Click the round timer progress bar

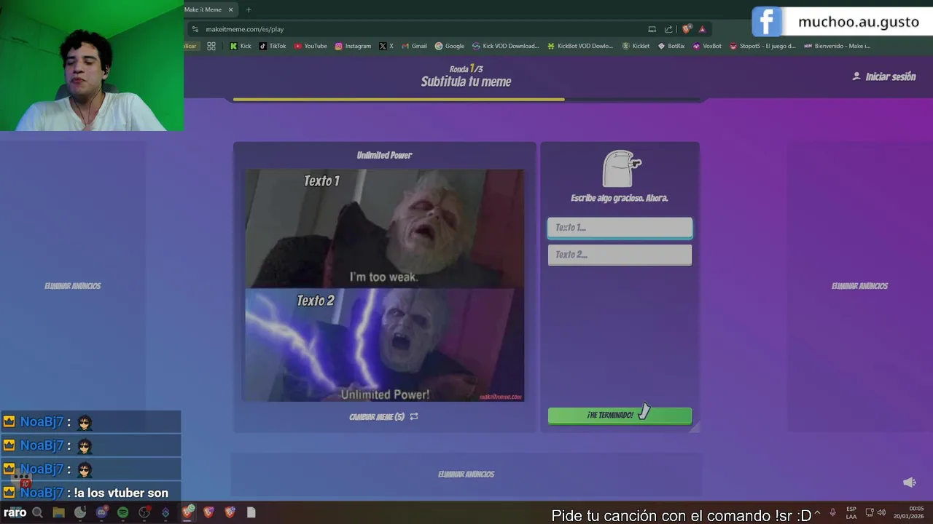click(x=466, y=99)
